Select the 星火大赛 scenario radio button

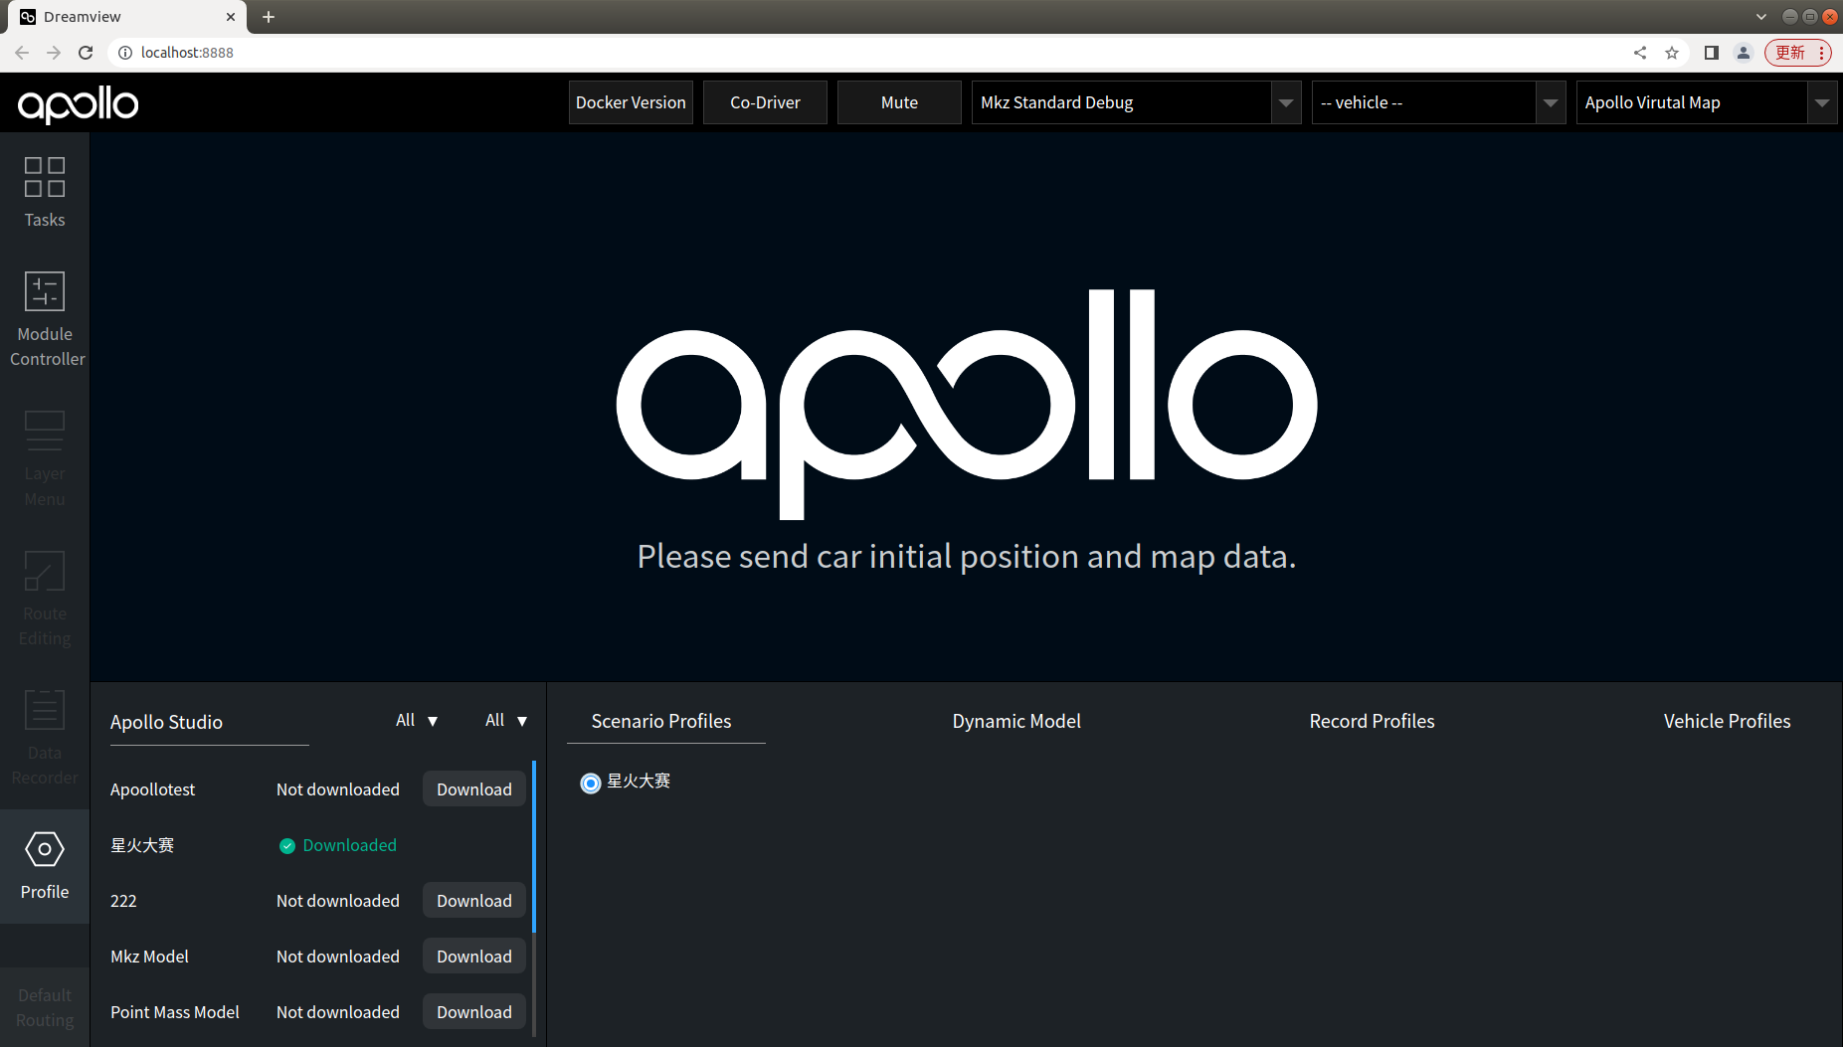point(591,784)
